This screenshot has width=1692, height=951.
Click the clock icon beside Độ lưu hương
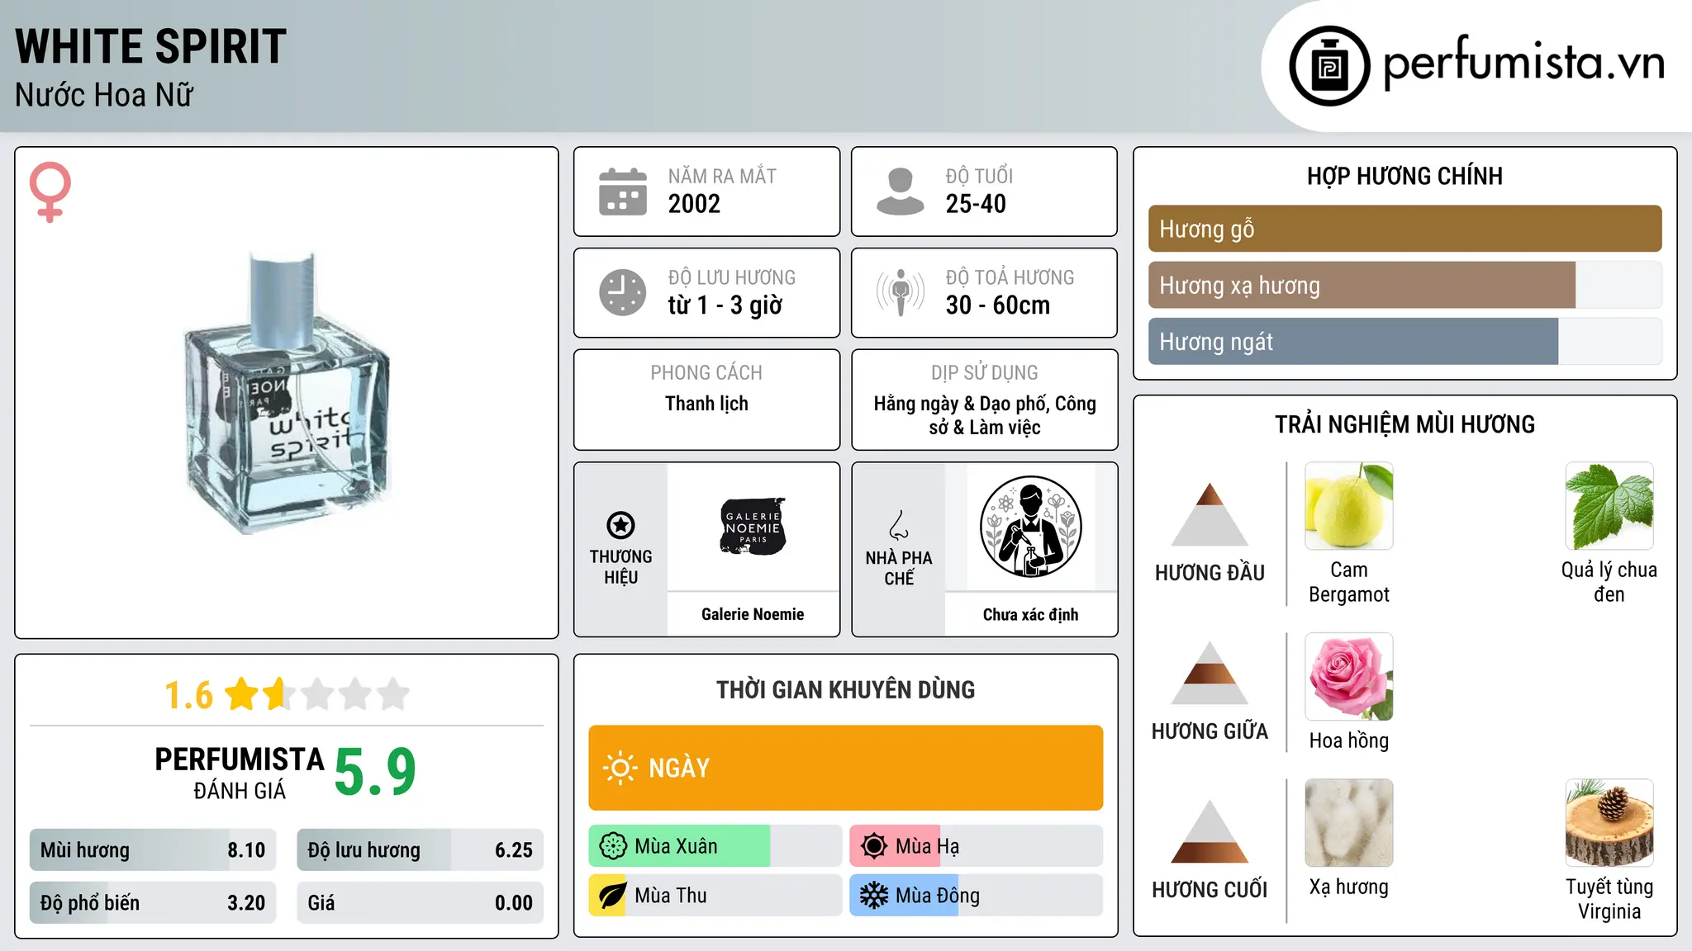(x=623, y=292)
